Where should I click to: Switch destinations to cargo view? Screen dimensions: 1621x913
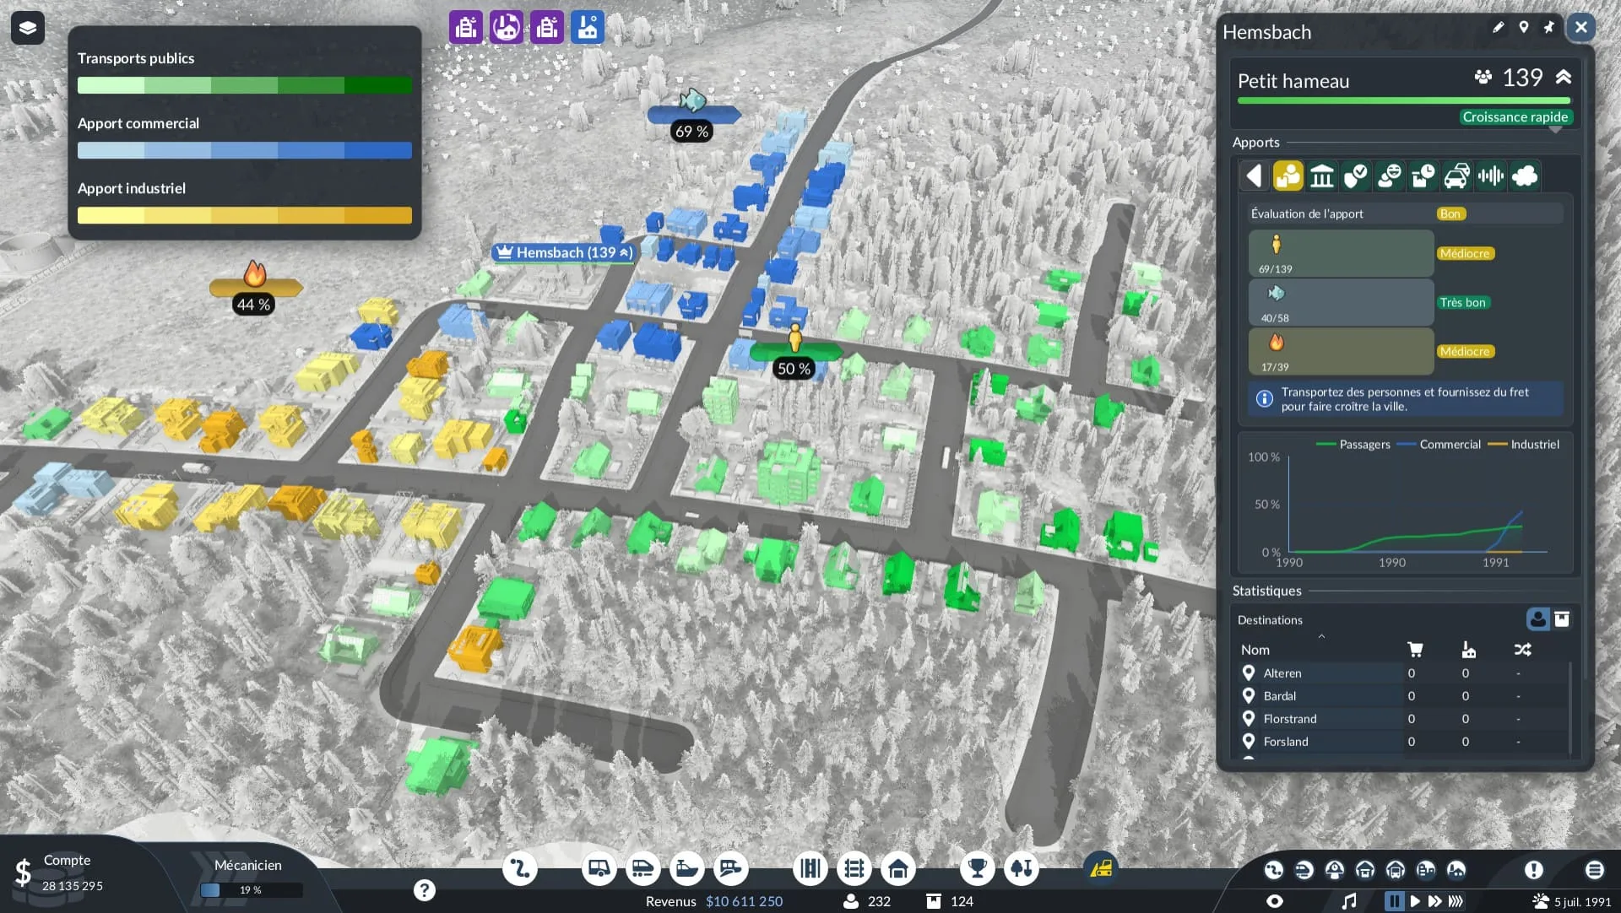(x=1562, y=619)
